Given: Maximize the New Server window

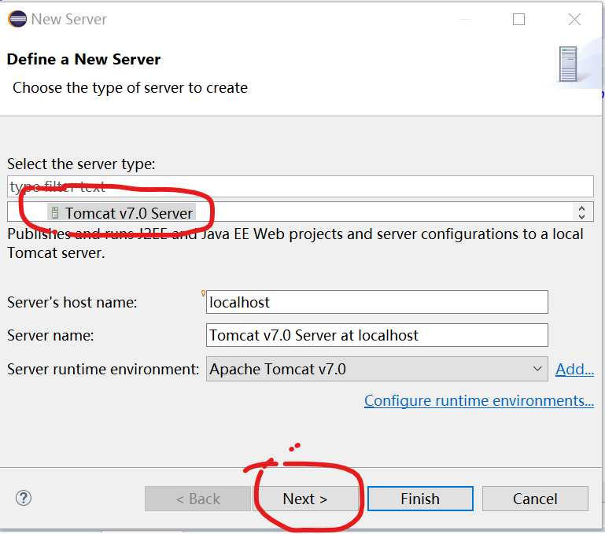Looking at the screenshot, I should click(x=518, y=20).
